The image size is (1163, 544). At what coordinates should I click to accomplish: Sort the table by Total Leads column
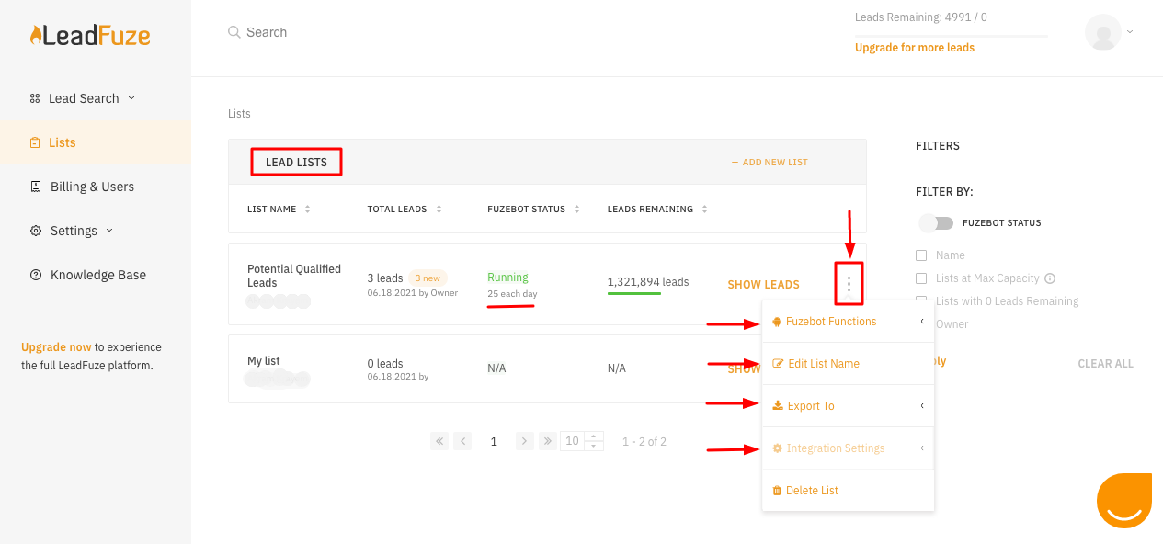(x=439, y=210)
